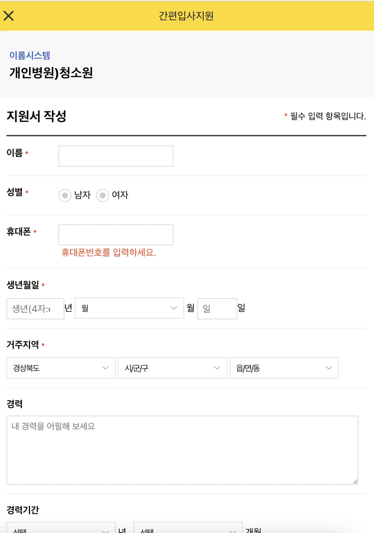Click the 휴대폰 phone number input field
Viewport: 374px width, 533px height.
[x=115, y=234]
